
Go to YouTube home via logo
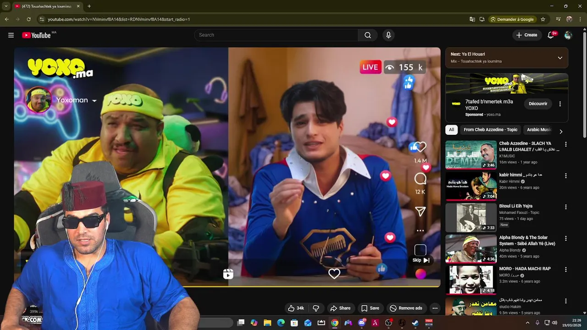point(36,35)
